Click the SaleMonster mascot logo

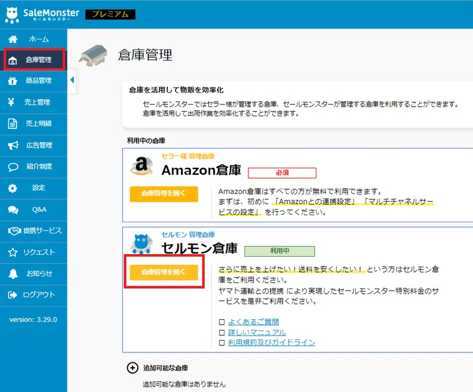[12, 15]
